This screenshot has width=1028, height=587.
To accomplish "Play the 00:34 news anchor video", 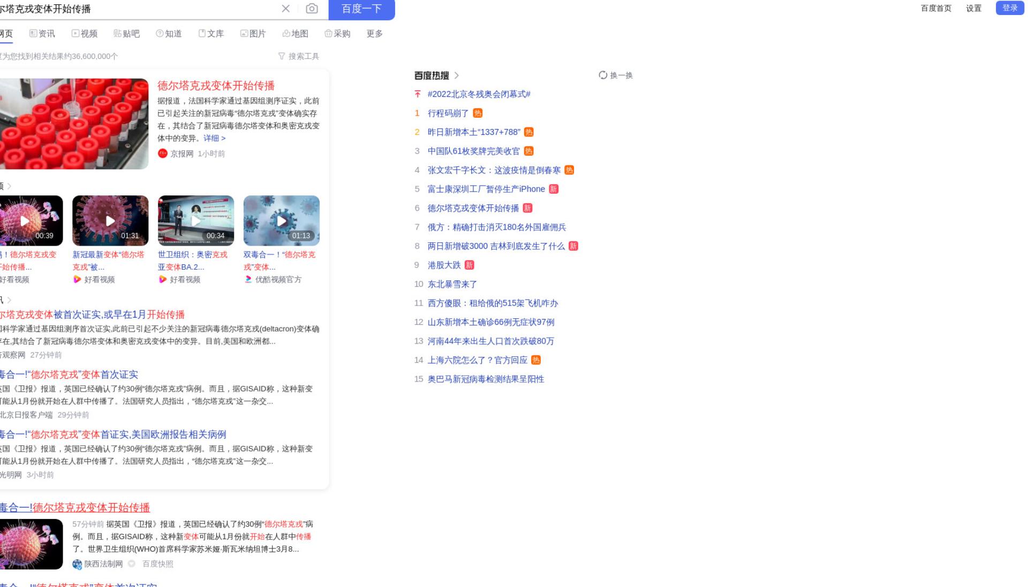I will coord(196,220).
